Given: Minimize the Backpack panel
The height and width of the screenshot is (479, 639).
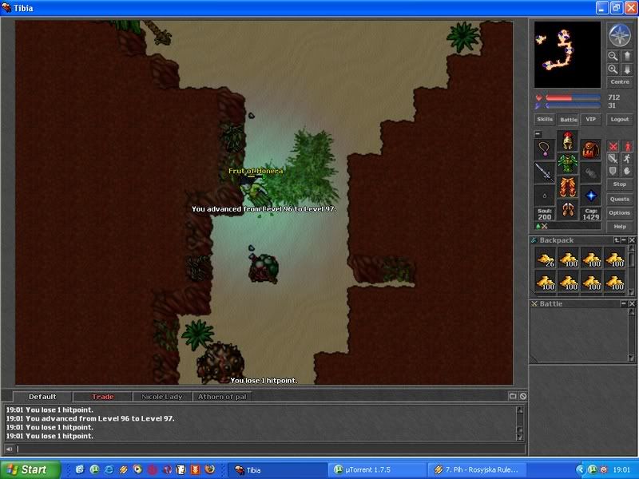Looking at the screenshot, I should [x=624, y=240].
